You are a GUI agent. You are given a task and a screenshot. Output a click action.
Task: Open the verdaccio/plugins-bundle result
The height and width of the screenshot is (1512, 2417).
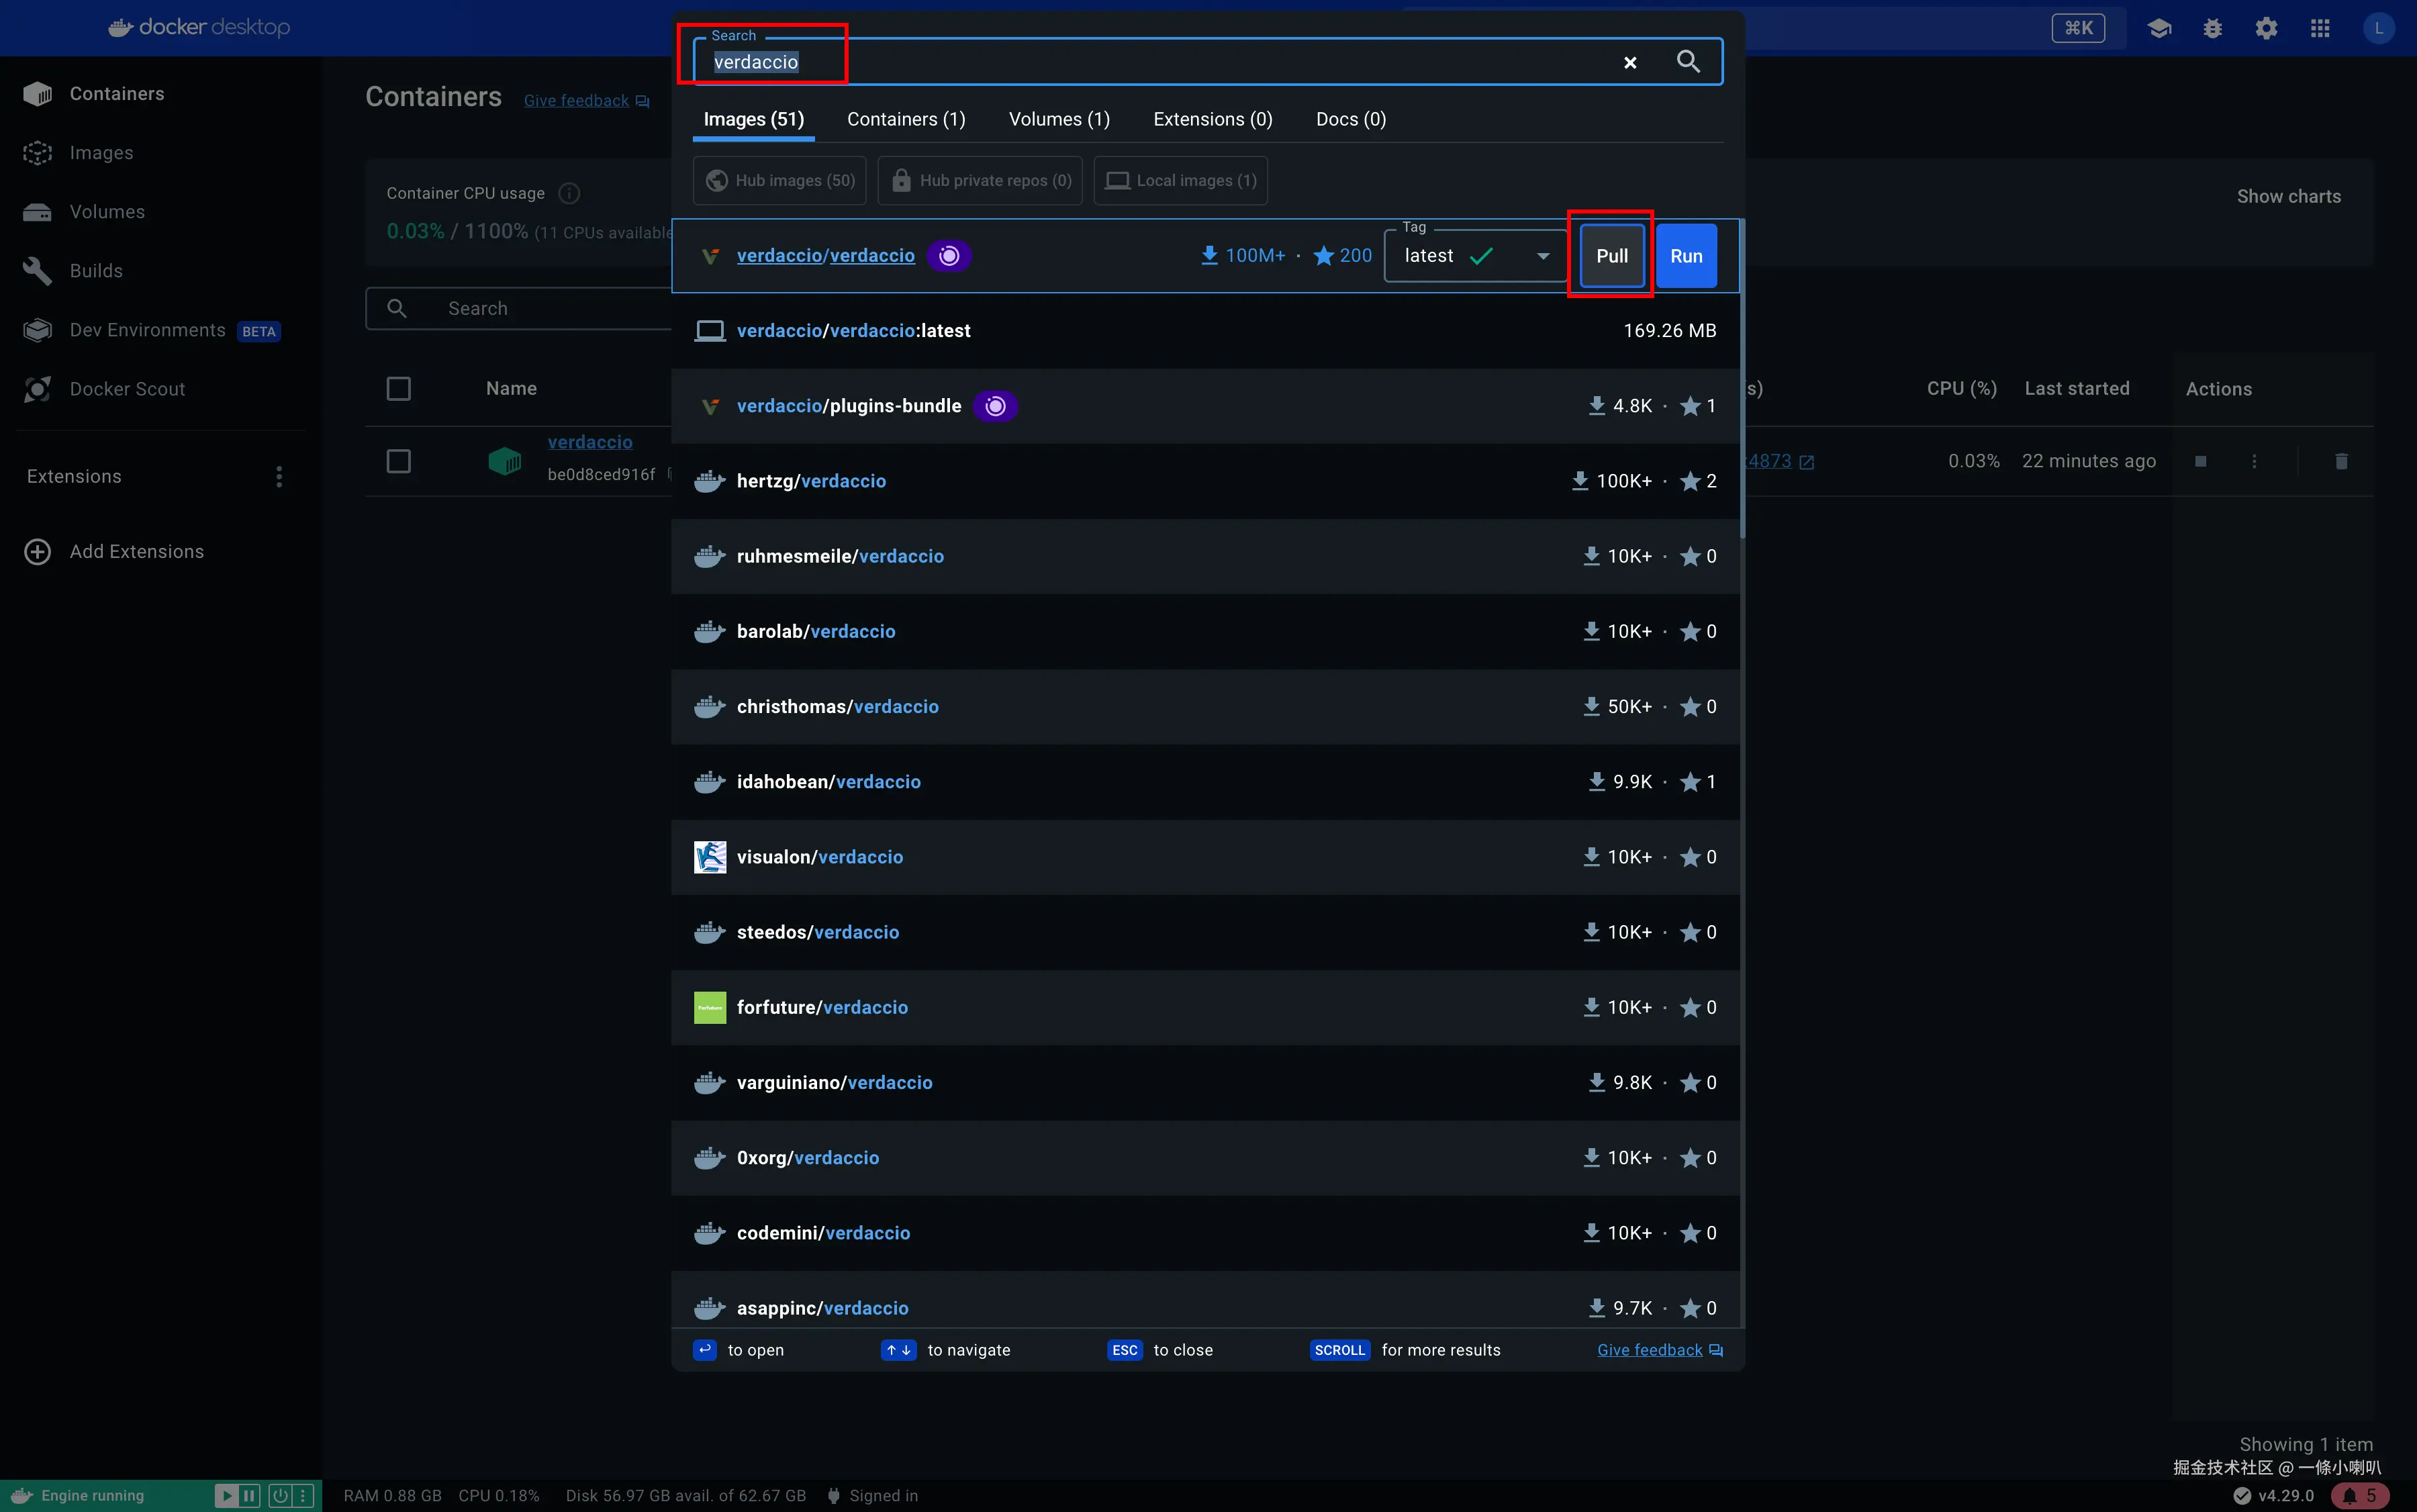[848, 406]
